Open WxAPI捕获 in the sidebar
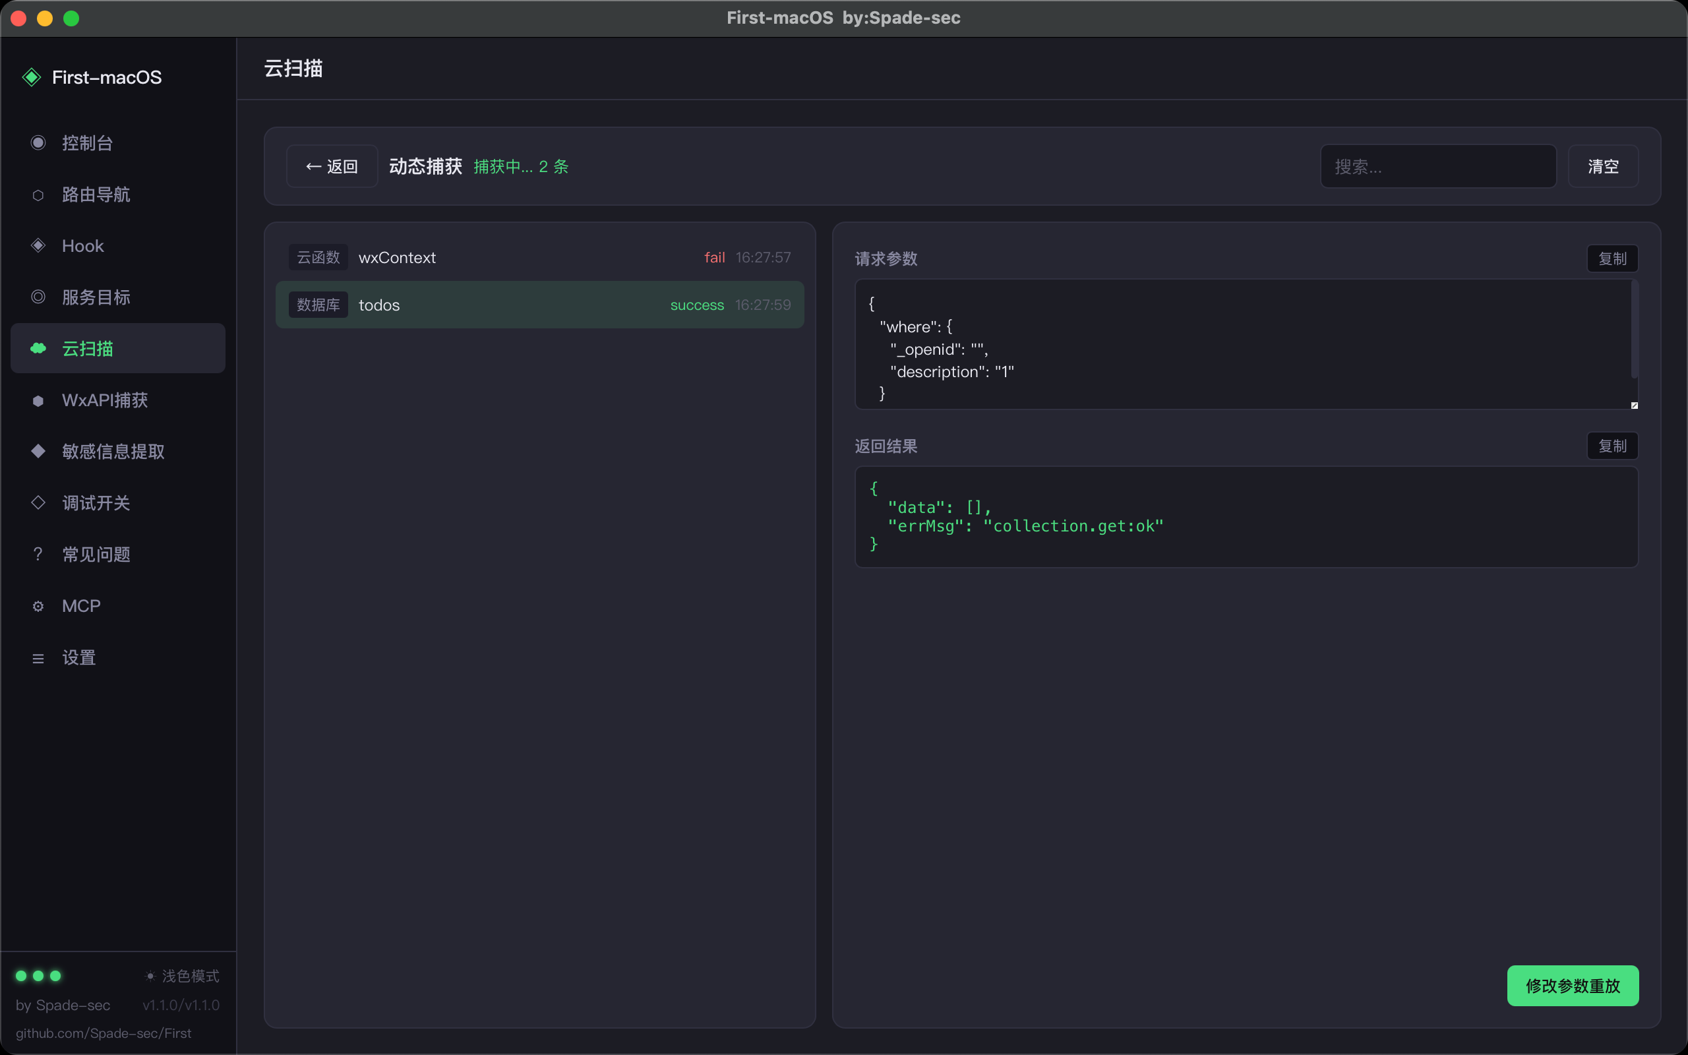 118,400
